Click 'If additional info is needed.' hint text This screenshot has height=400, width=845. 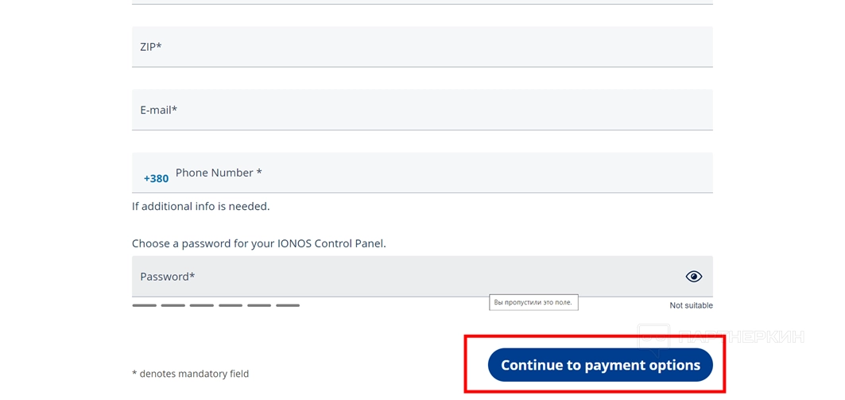pyautogui.click(x=200, y=206)
